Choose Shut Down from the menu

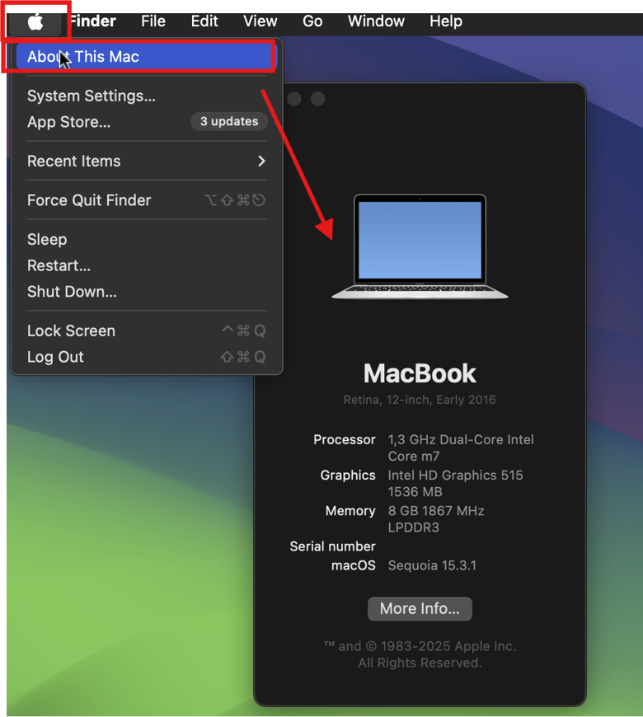pyautogui.click(x=72, y=292)
